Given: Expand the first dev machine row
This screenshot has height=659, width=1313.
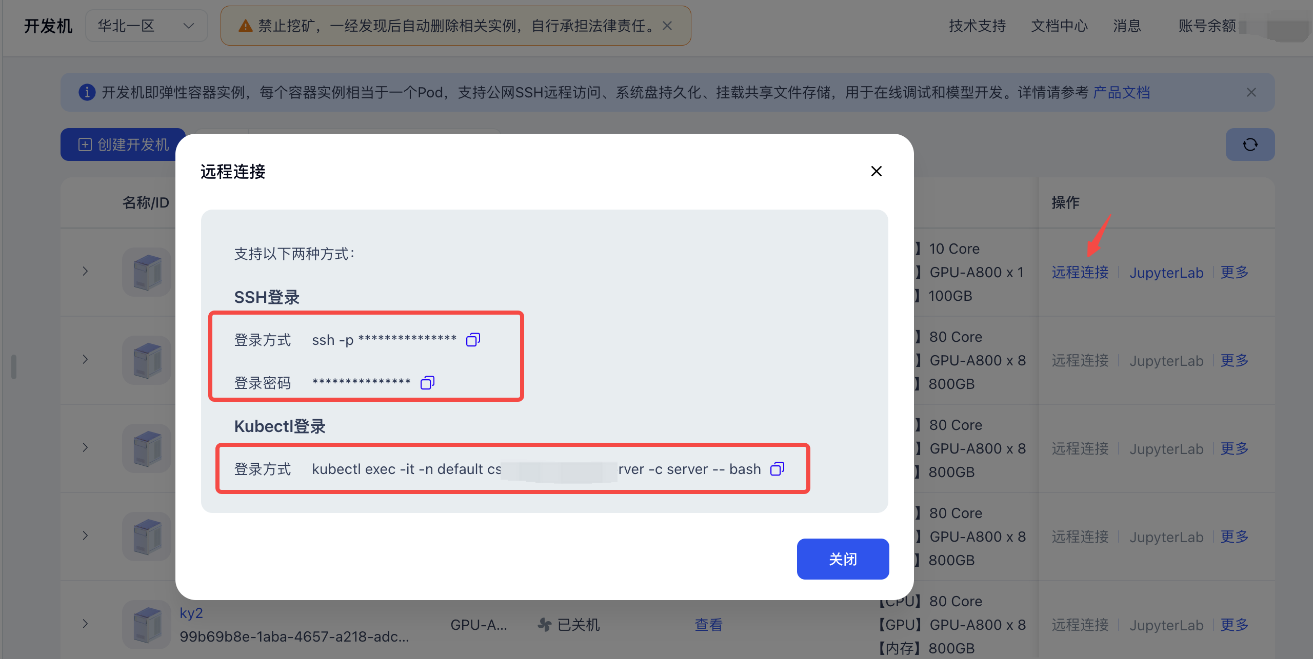Looking at the screenshot, I should pos(85,272).
